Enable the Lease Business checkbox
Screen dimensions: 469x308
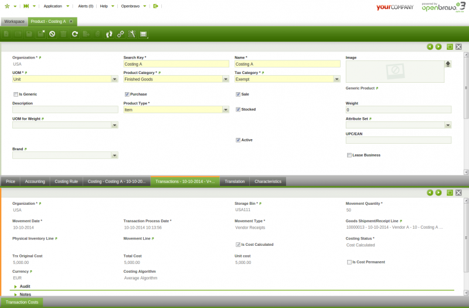click(x=349, y=155)
